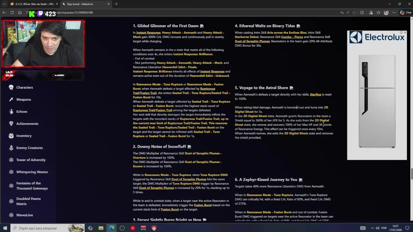Click the Enemy Creatures icon
This screenshot has width=413, height=232.
pyautogui.click(x=11, y=148)
